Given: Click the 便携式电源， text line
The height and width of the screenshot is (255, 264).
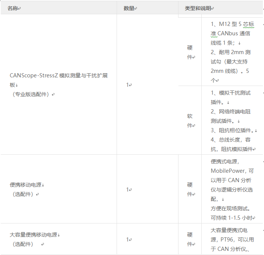Looking at the screenshot, I should (225, 161).
